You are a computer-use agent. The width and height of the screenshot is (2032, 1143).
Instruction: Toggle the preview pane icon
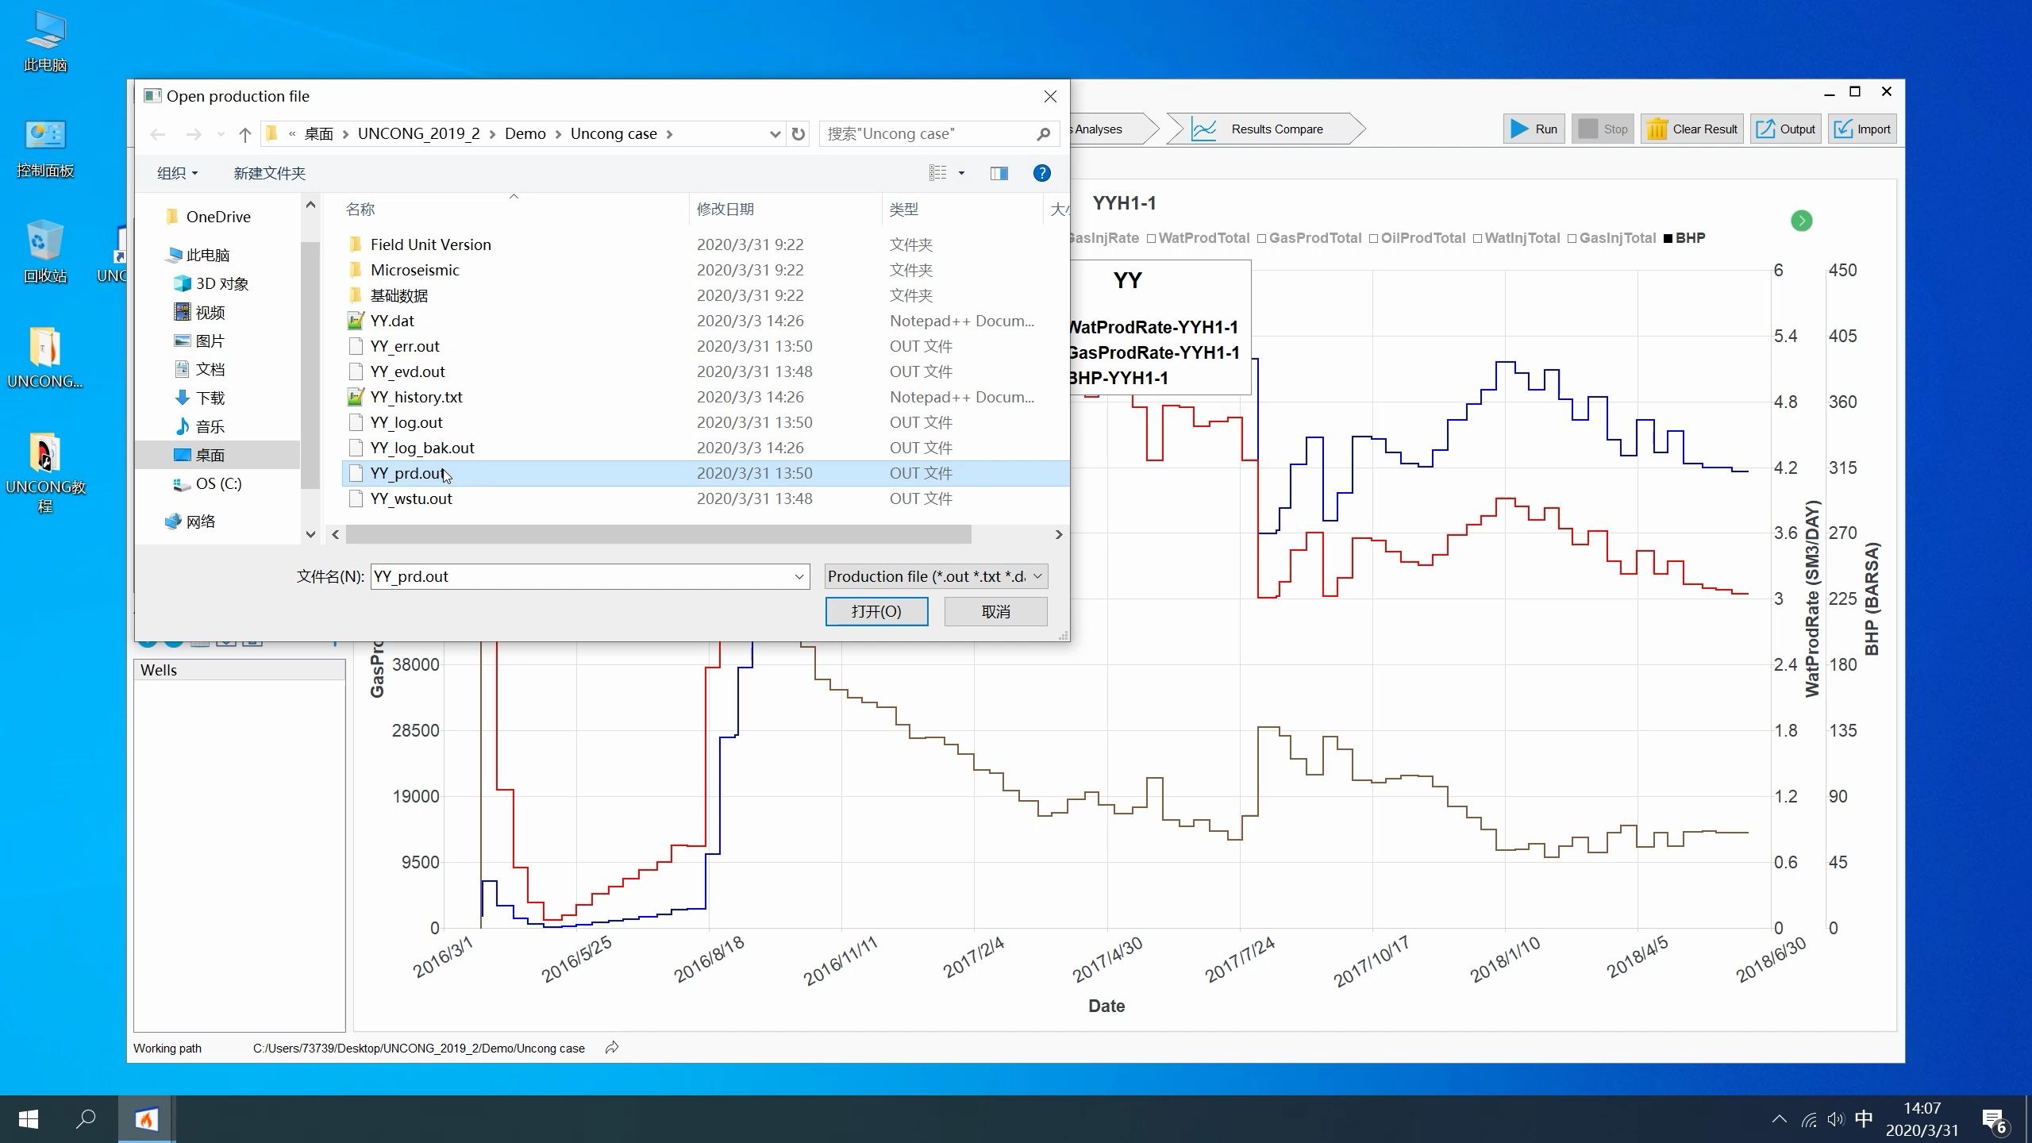coord(999,173)
